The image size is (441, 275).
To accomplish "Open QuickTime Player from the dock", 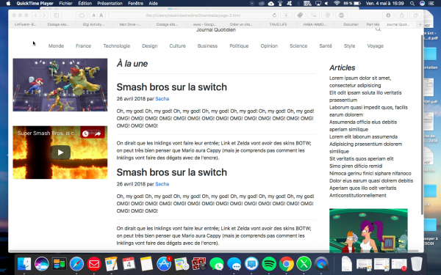I will point(321,264).
